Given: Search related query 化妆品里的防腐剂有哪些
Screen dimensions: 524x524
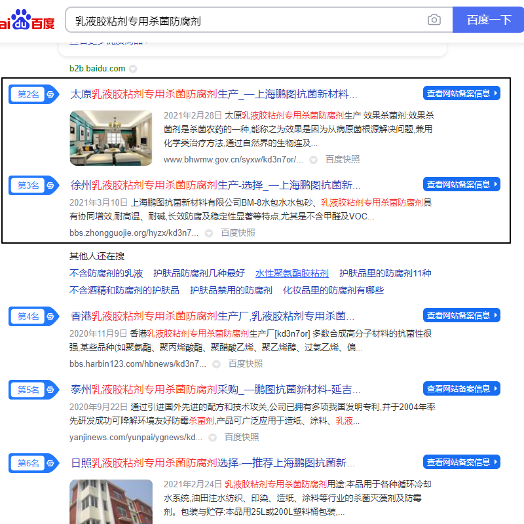Looking at the screenshot, I should click(333, 290).
